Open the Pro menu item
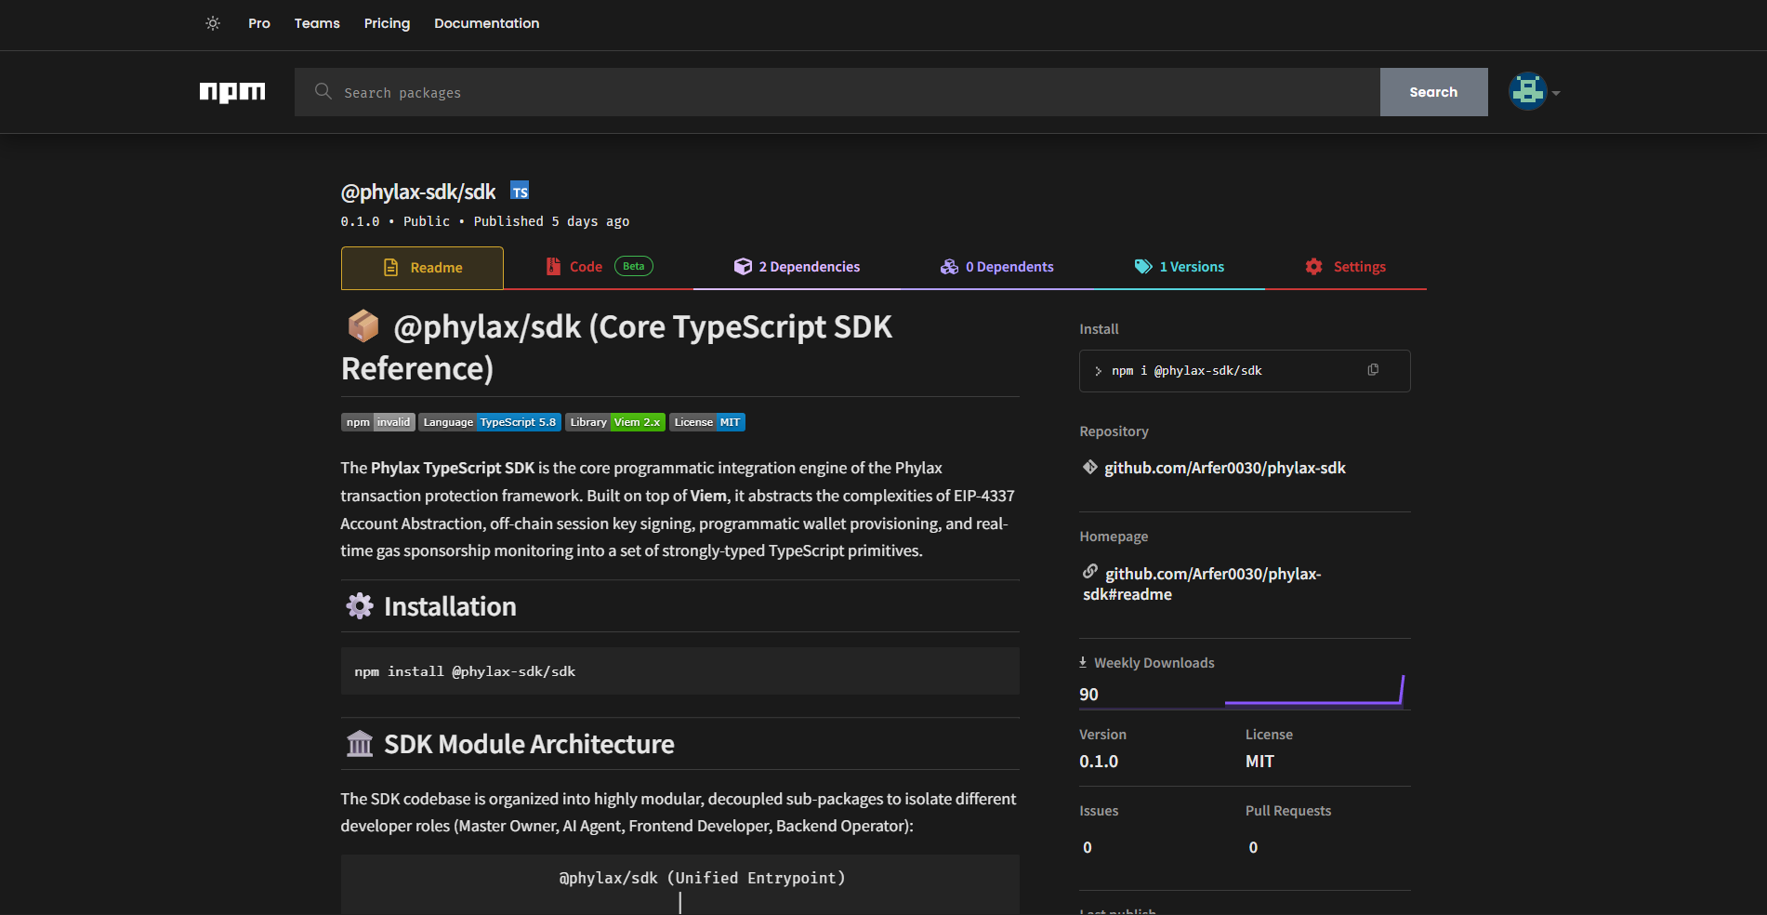 [x=259, y=23]
